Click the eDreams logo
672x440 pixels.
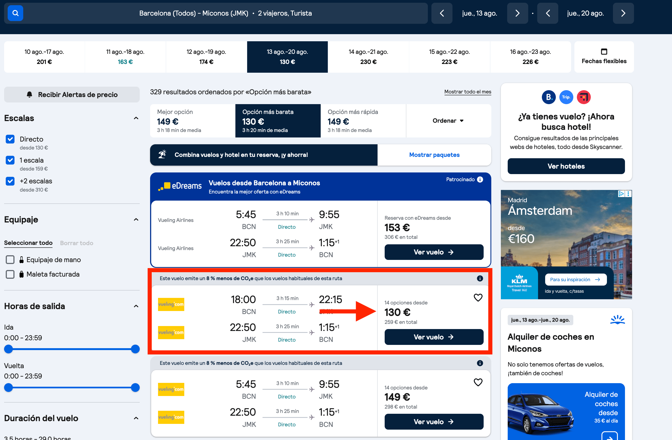click(x=180, y=186)
